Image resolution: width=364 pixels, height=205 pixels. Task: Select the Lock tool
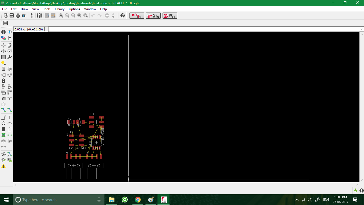click(3, 81)
